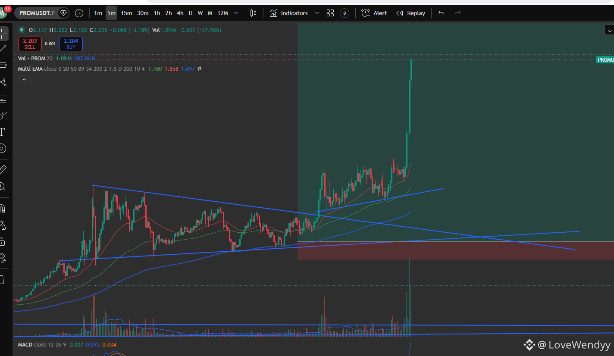The width and height of the screenshot is (614, 356).
Task: Select the ruler measure tool
Action: tap(3, 169)
